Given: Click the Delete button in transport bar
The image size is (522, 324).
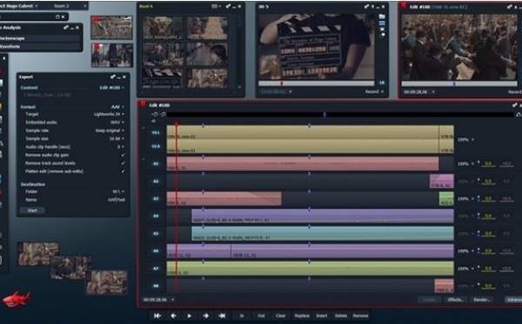Looking at the screenshot, I should [x=340, y=315].
